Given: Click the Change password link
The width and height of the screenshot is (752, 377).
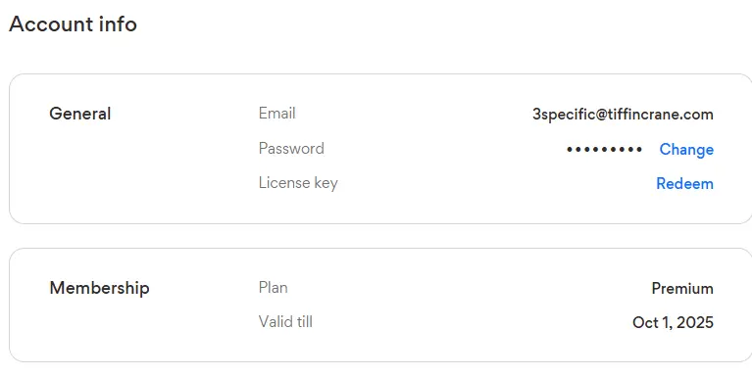Looking at the screenshot, I should pyautogui.click(x=686, y=150).
